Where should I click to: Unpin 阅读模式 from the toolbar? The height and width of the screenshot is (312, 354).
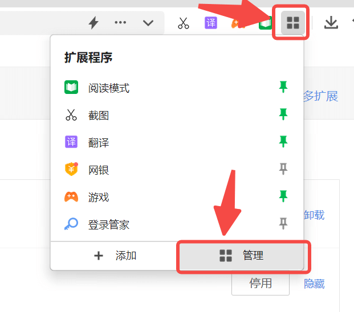coord(283,88)
